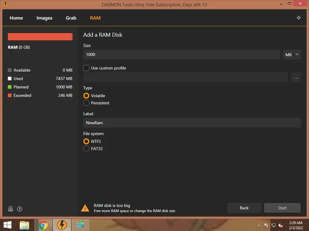This screenshot has width=309, height=231.
Task: Click the 'RAM disk is too big' message
Action: [x=112, y=205]
